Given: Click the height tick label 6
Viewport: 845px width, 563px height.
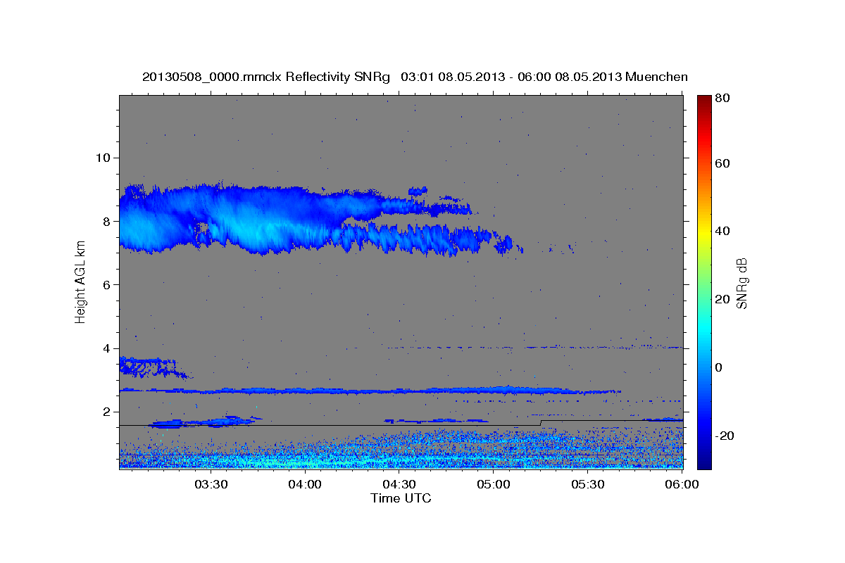Looking at the screenshot, I should pos(108,285).
